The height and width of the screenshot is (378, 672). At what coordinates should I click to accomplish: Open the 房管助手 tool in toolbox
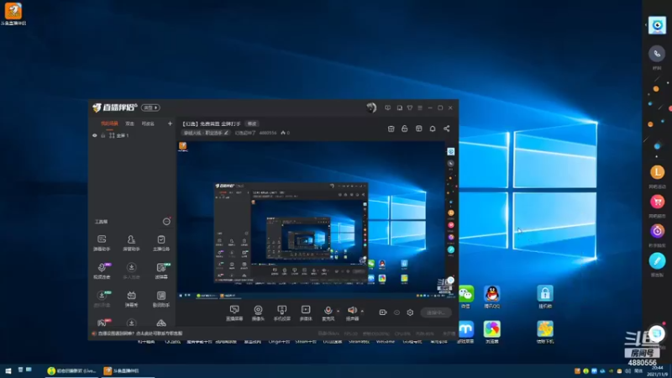click(131, 243)
